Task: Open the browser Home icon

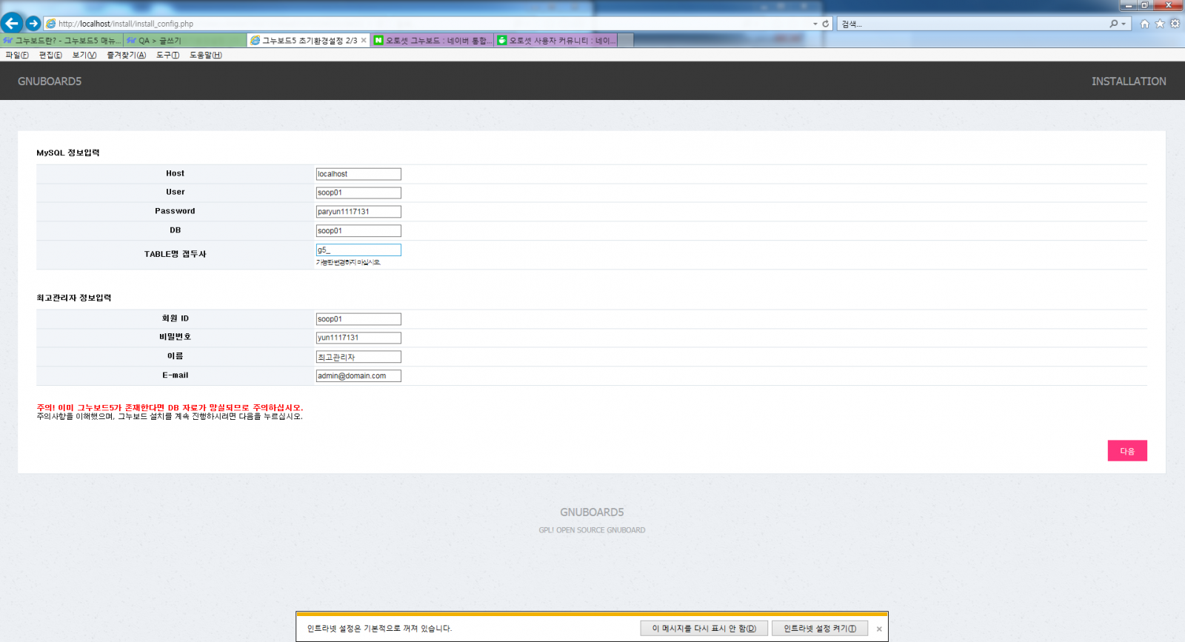Action: (x=1144, y=24)
